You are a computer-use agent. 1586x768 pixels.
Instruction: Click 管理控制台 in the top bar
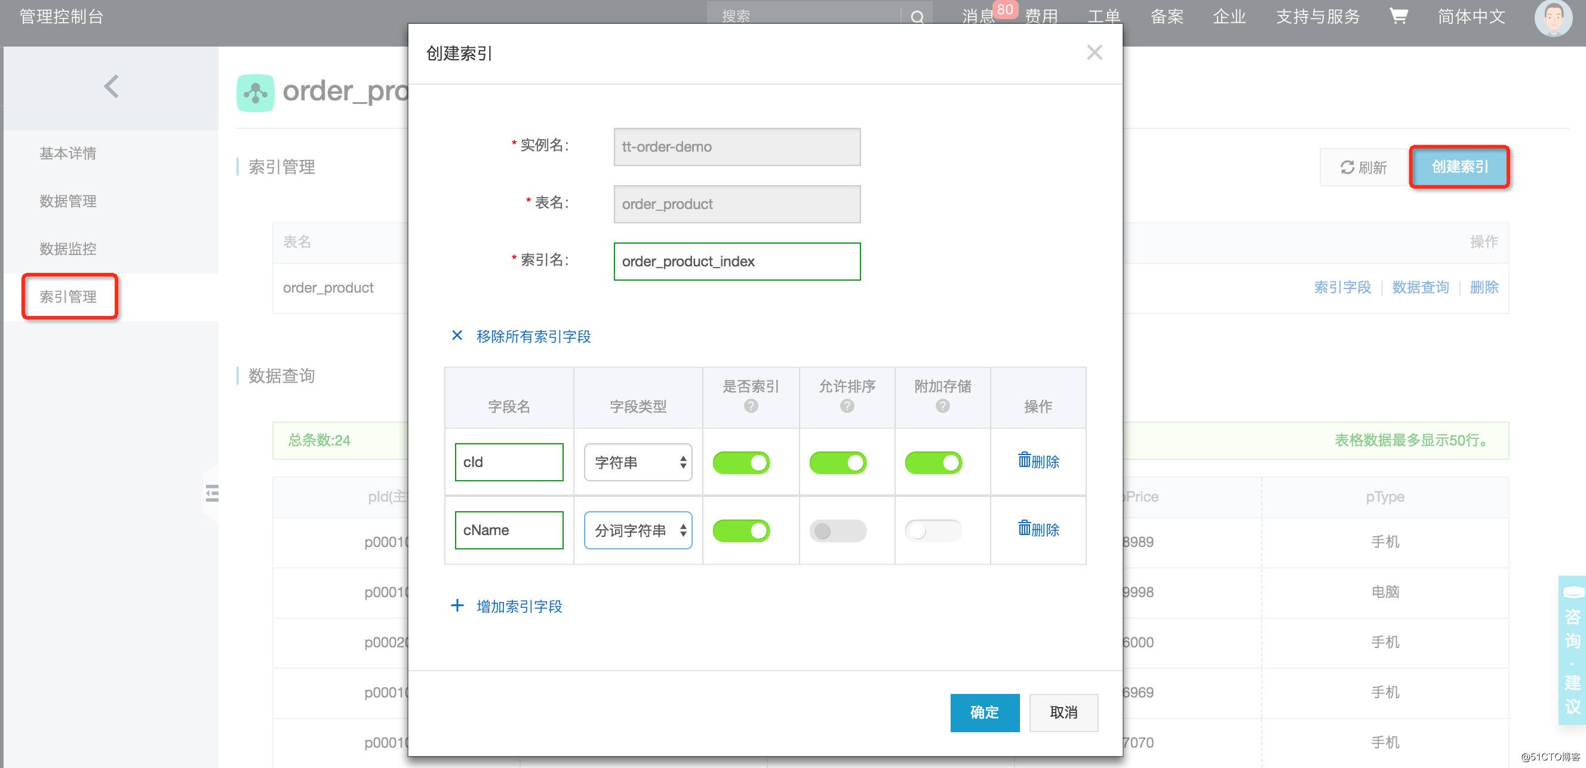point(62,17)
